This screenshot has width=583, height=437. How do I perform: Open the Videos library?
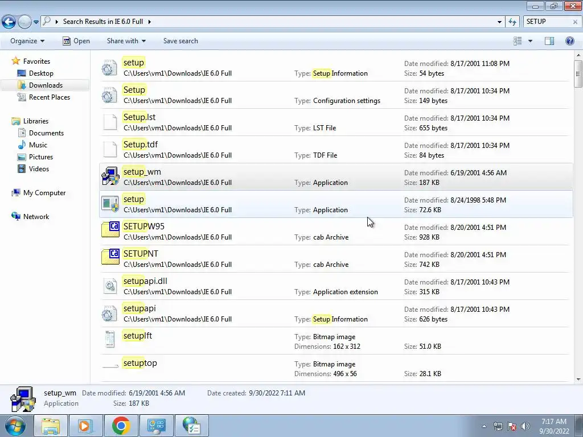pos(39,168)
